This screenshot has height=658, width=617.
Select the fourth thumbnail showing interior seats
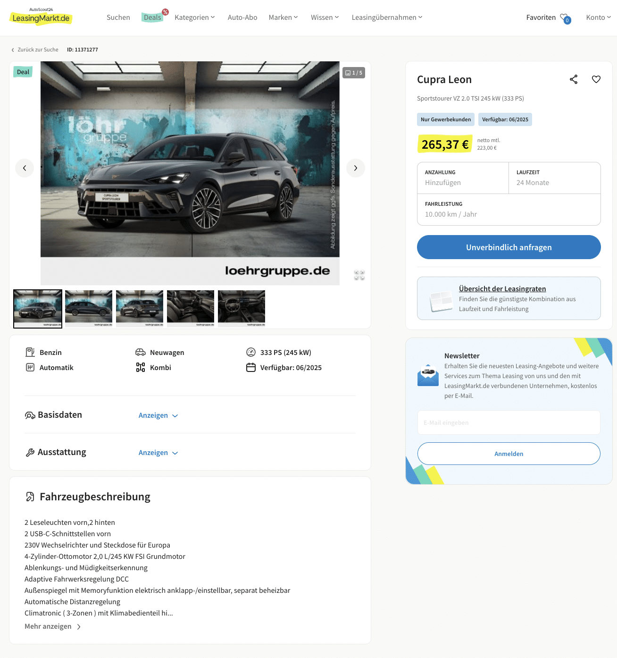[191, 309]
